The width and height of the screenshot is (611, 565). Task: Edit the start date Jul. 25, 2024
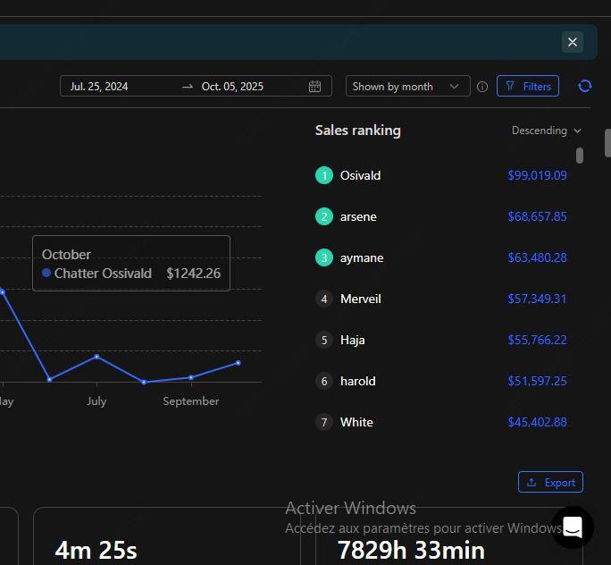tap(99, 87)
